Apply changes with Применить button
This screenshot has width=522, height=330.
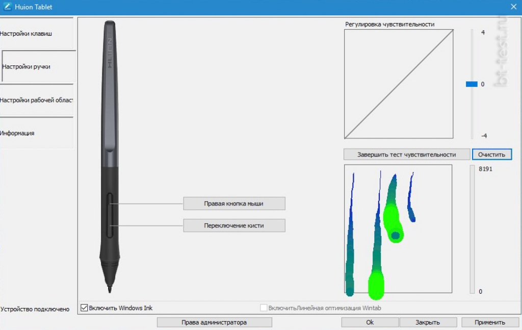pos(490,322)
